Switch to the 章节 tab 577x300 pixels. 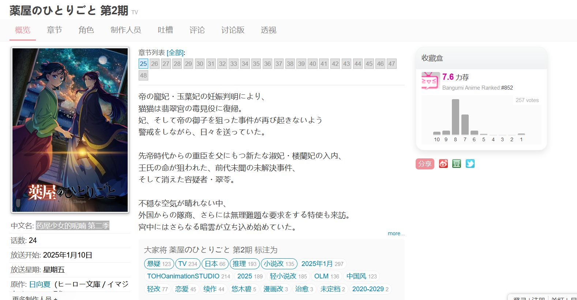pos(55,30)
